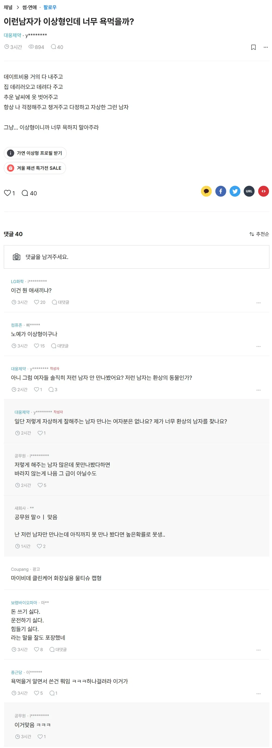This screenshot has height=748, width=272.
Task: Click 팔로우 to follow the channel
Action: [x=50, y=7]
